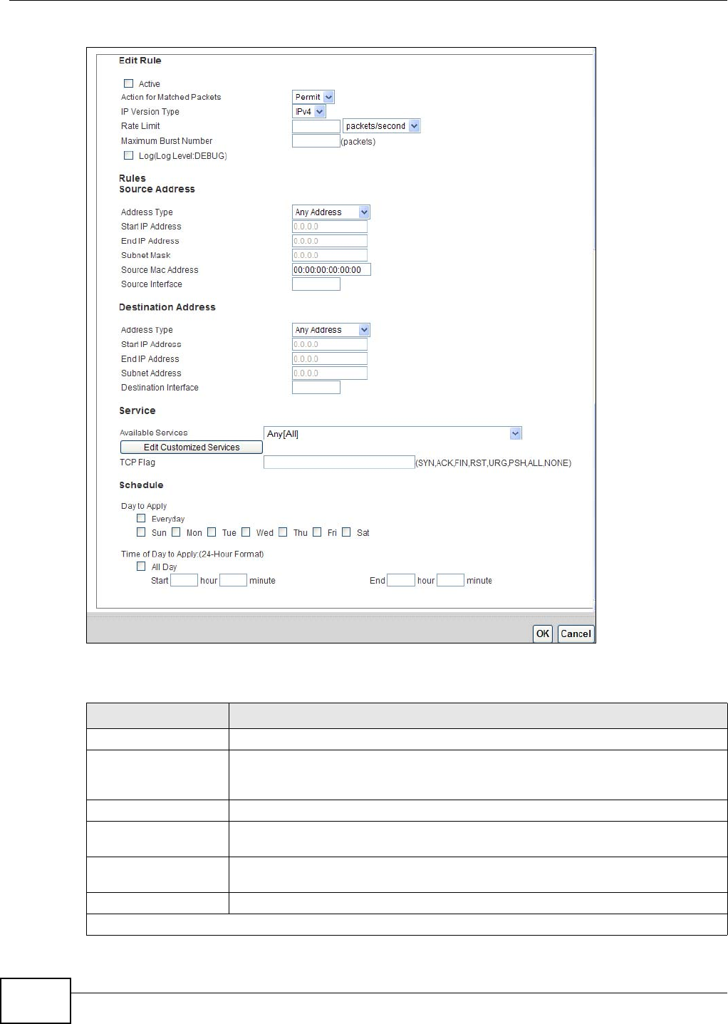Select the Thu day checkbox
Image resolution: width=728 pixels, height=1024 pixels.
[283, 532]
